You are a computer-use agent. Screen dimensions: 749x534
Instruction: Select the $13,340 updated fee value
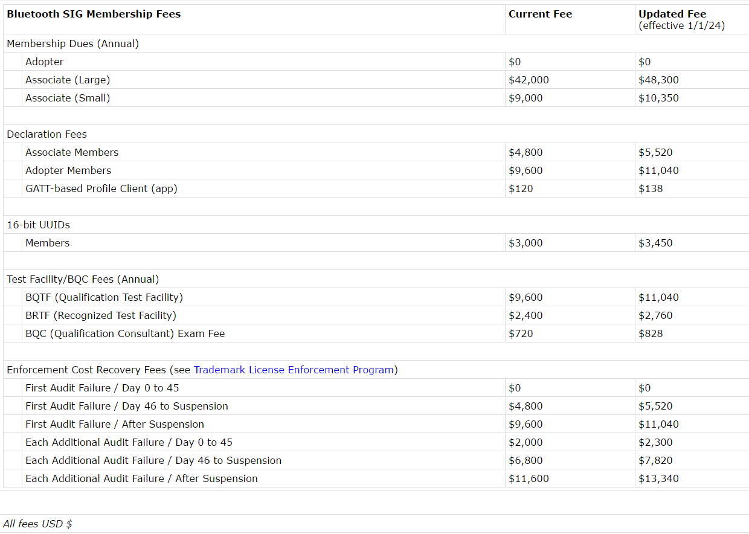pos(658,478)
